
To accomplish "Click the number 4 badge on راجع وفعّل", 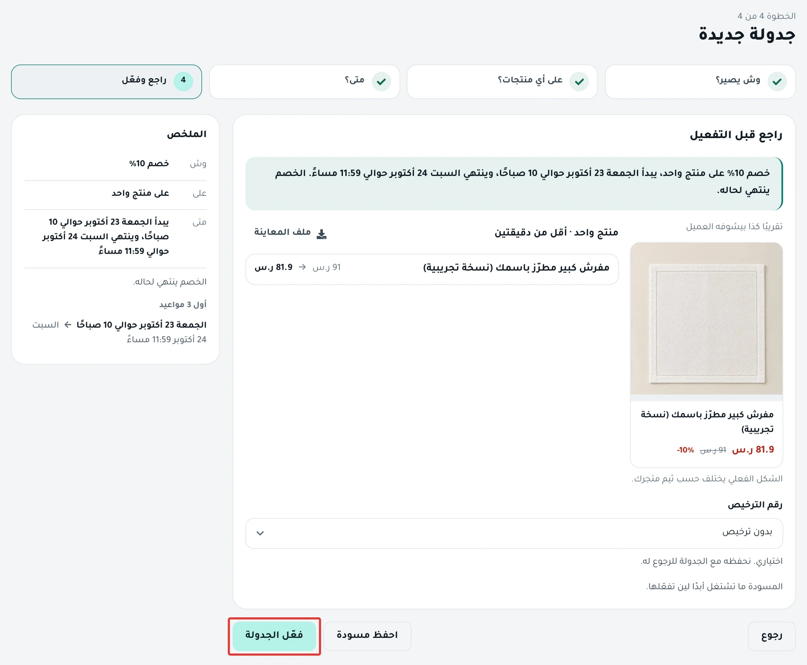I will click(x=183, y=81).
